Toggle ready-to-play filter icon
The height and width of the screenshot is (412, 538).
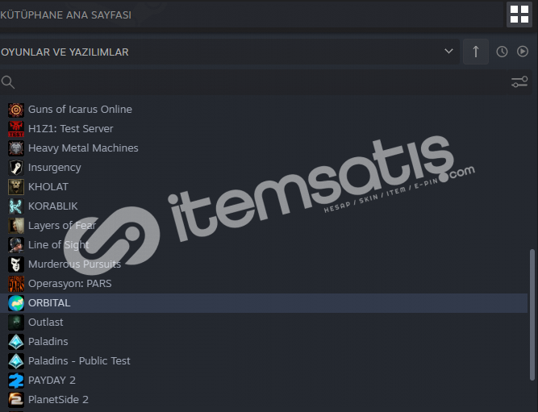[x=523, y=52]
